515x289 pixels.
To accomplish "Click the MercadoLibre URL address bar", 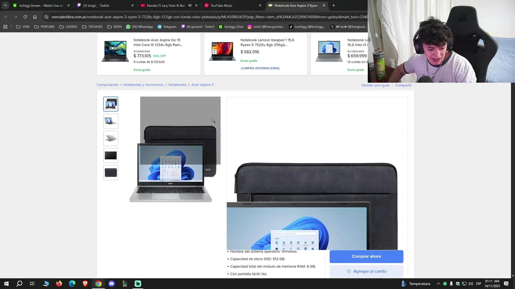I will [x=209, y=17].
